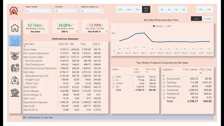This screenshot has width=224, height=126.
Task: Click the BM = Benchmark footnote bar
Action: (x=118, y=117)
